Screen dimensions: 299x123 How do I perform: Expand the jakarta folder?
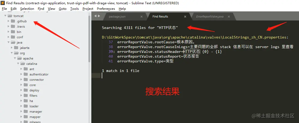[12, 48]
